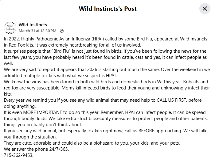Click the text "things you probably don't think about"
The width and height of the screenshot is (215, 159).
pyautogui.click(x=43, y=125)
